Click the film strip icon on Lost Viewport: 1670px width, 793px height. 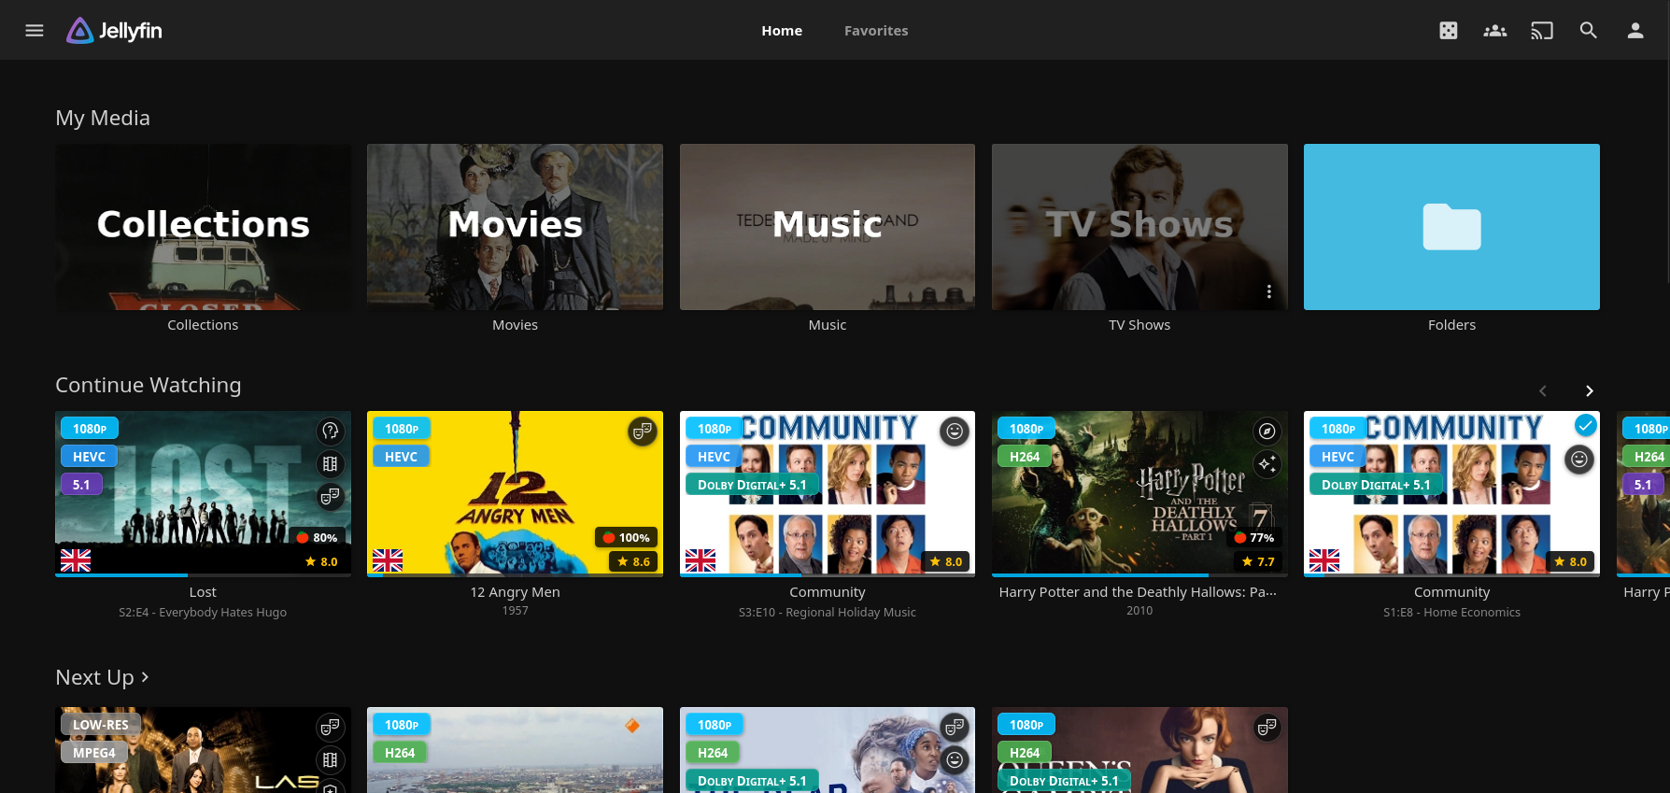[x=330, y=464]
